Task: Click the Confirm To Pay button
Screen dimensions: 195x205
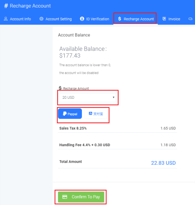Action: [x=81, y=197]
